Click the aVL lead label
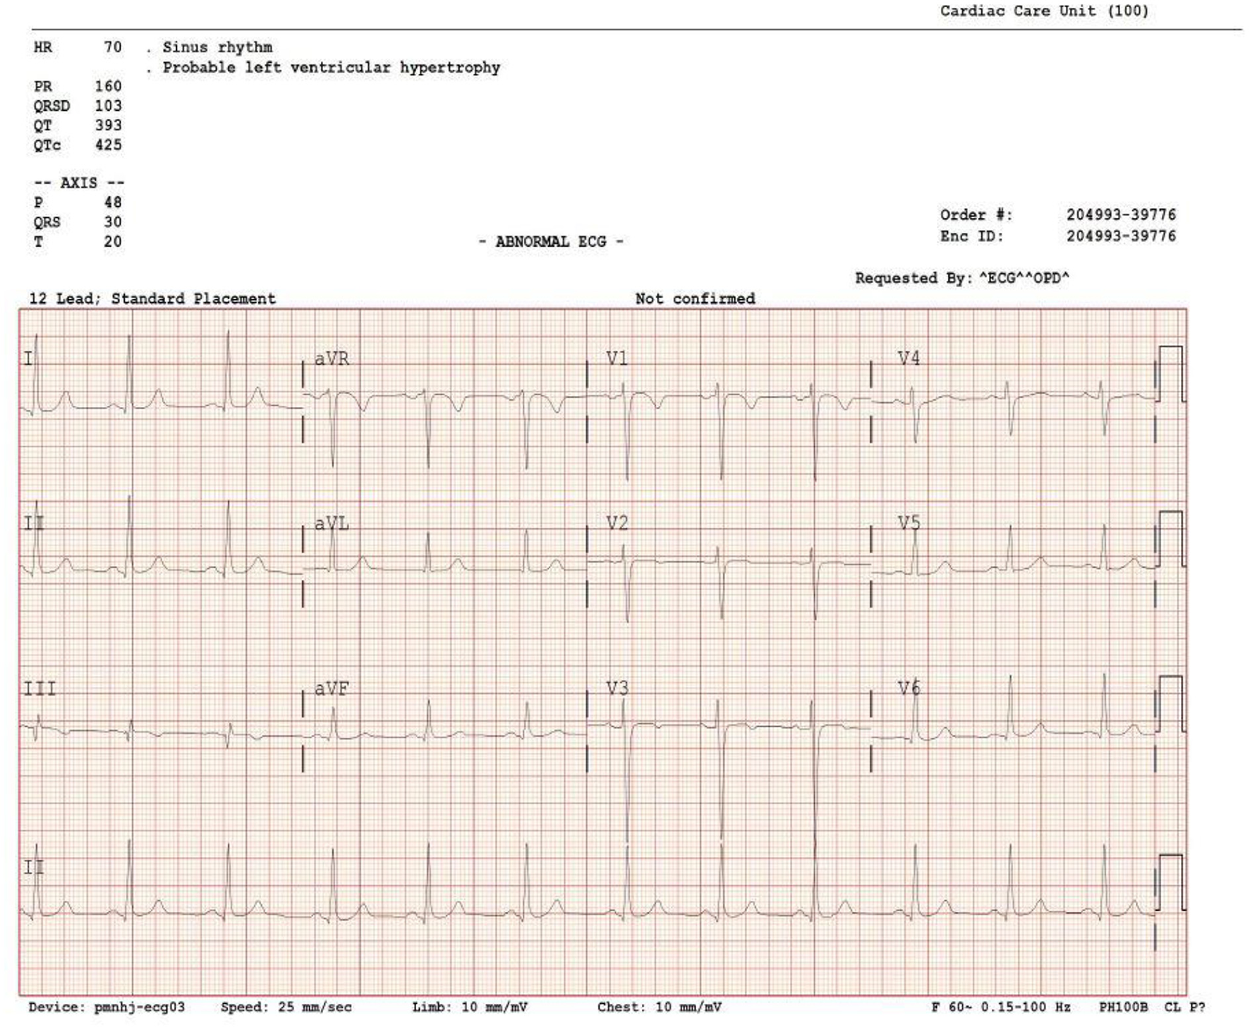Screen dimensions: 1250x1030 332,524
